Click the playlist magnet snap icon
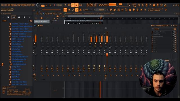Screen dimensions: 180x101 tap(37, 14)
